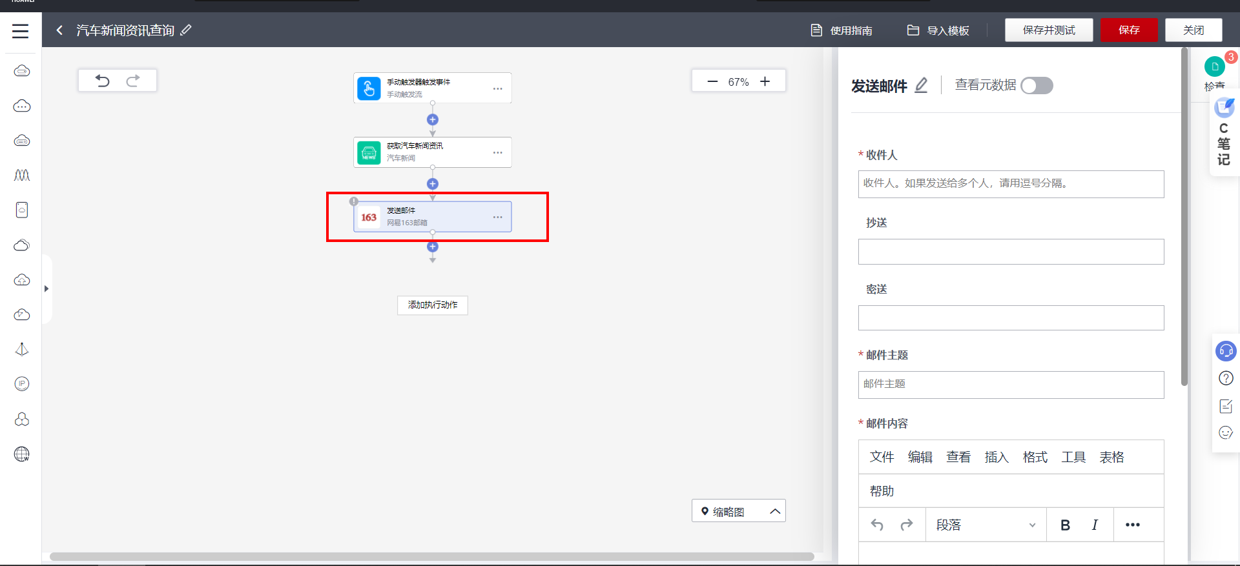Viewport: 1240px width, 566px height.
Task: Open the feedback note-and-pencil icon
Action: (1226, 406)
